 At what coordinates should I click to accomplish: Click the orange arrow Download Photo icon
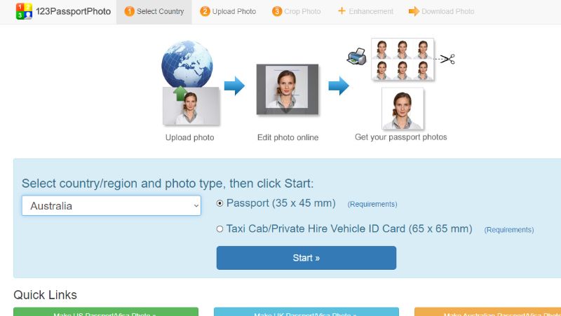(414, 11)
